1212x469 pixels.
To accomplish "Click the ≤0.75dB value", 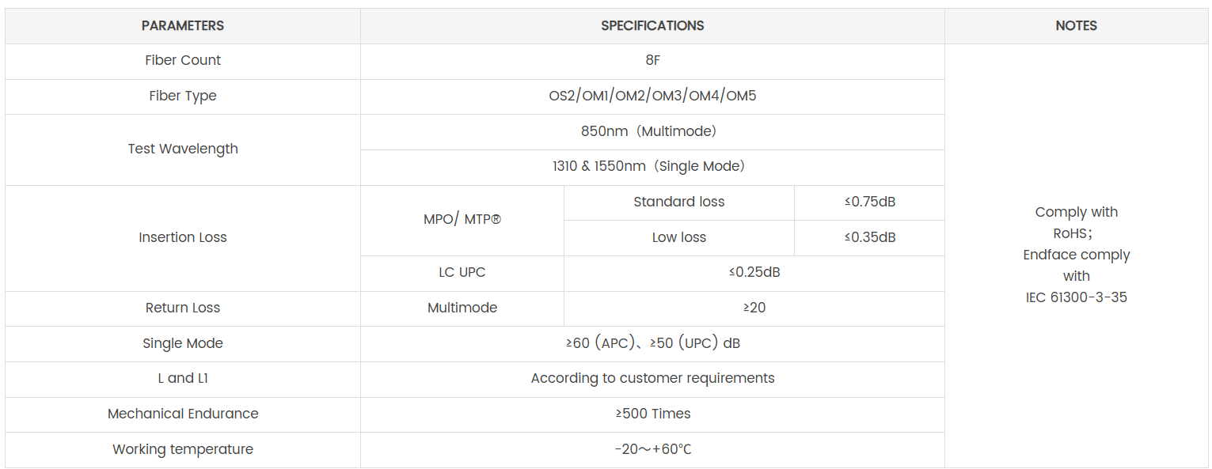I will [869, 202].
